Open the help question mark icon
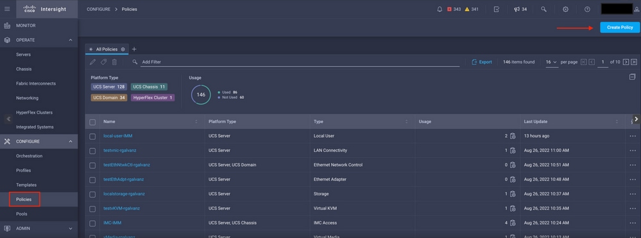 click(588, 10)
